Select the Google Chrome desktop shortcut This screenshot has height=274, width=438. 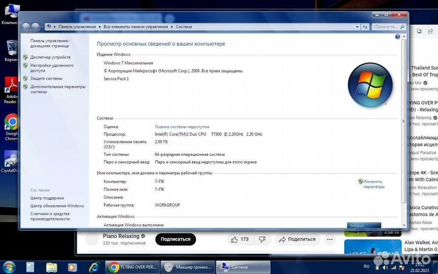(11, 127)
